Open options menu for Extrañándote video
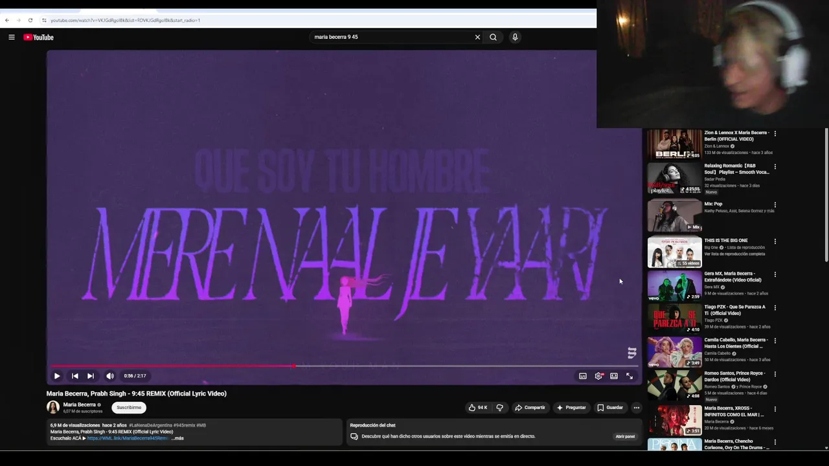Image resolution: width=829 pixels, height=466 pixels. pos(775,274)
